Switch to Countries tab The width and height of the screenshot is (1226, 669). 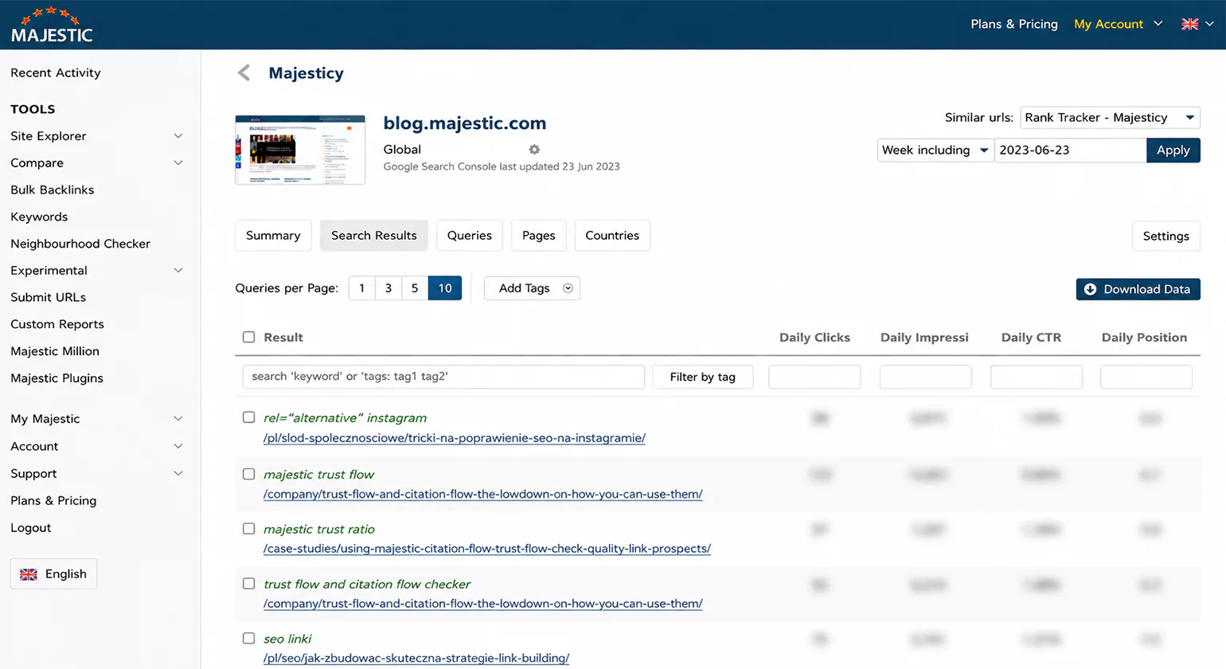click(612, 236)
